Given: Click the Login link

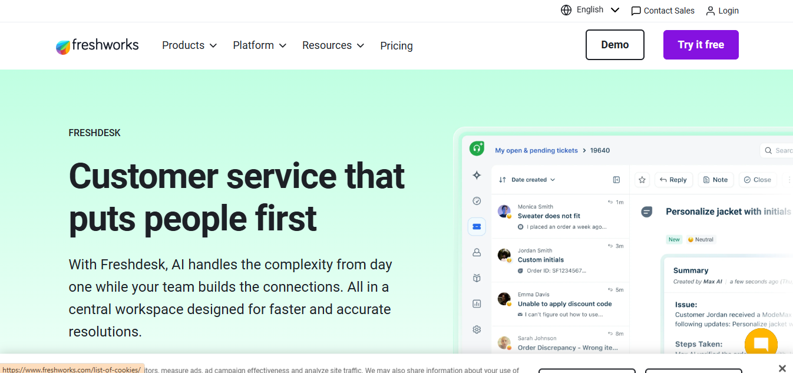Looking at the screenshot, I should [729, 11].
